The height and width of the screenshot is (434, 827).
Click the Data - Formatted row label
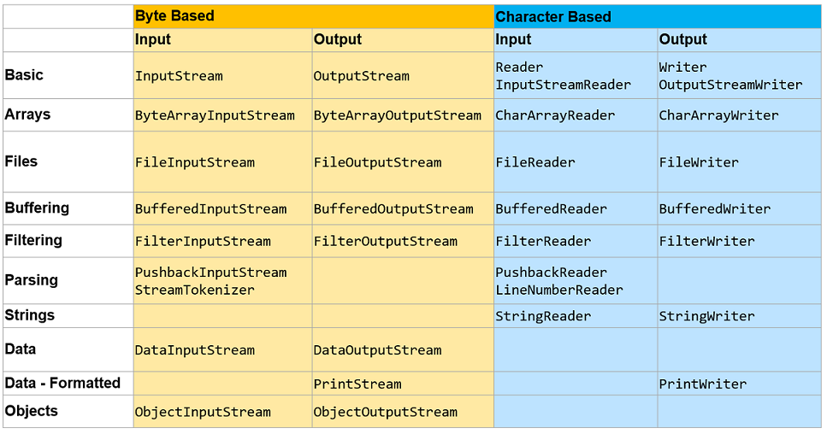click(x=62, y=383)
